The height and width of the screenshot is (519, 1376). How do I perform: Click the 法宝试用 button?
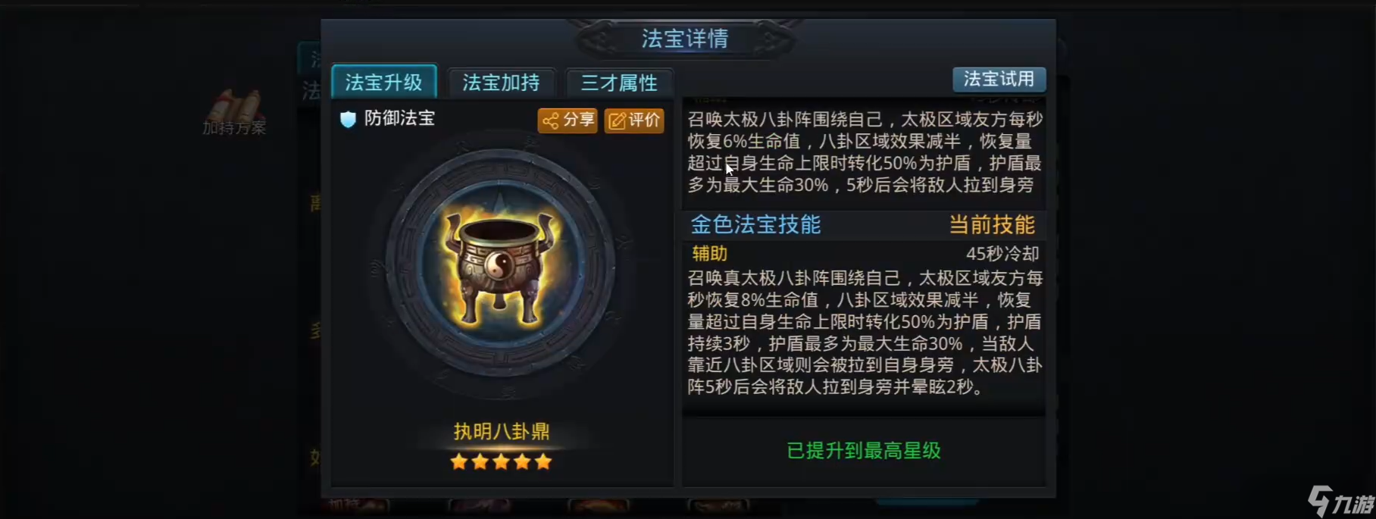[999, 79]
